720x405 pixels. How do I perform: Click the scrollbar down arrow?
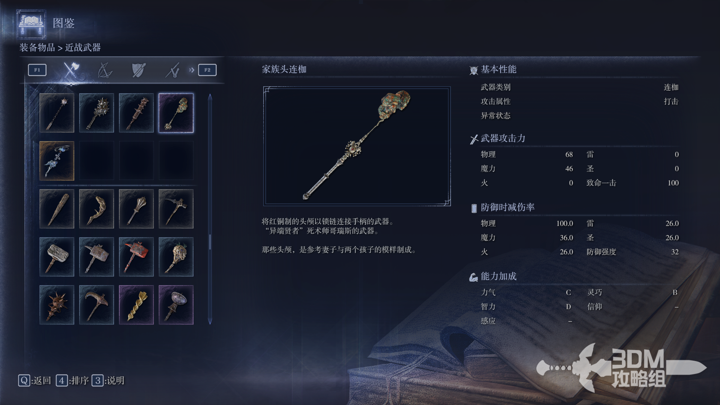[x=210, y=321]
